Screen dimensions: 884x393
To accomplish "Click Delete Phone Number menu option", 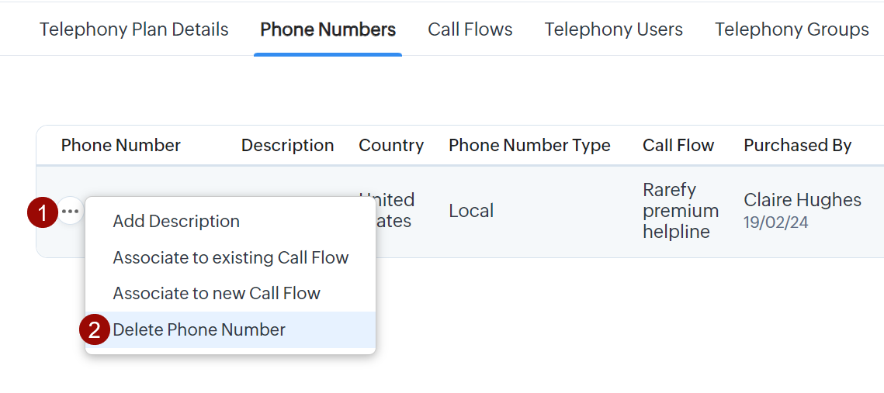I will point(199,329).
